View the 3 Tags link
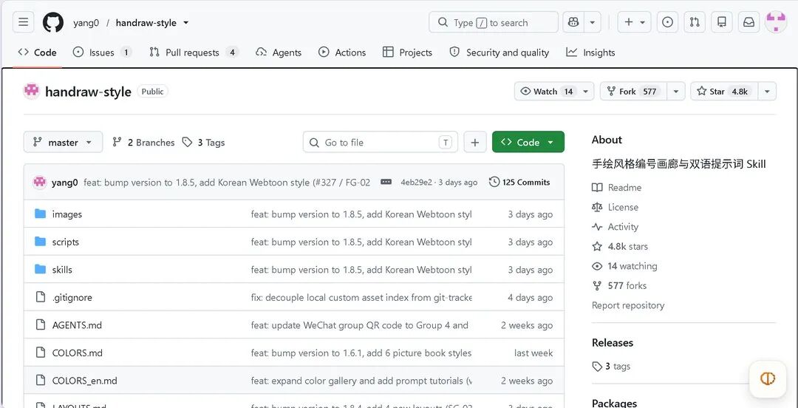798x408 pixels. [x=204, y=142]
